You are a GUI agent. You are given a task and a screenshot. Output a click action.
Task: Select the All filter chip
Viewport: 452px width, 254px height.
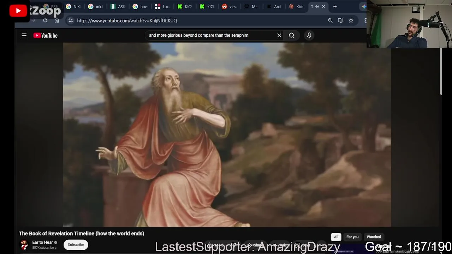click(x=336, y=237)
